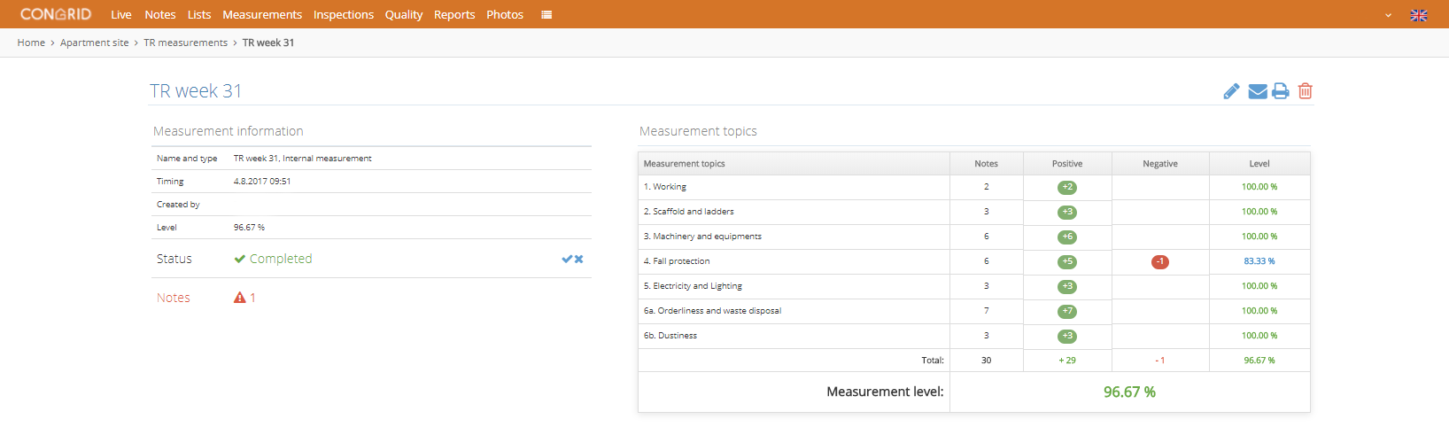The height and width of the screenshot is (427, 1449).
Task: Go to Apartment site breadcrumb
Action: point(95,43)
